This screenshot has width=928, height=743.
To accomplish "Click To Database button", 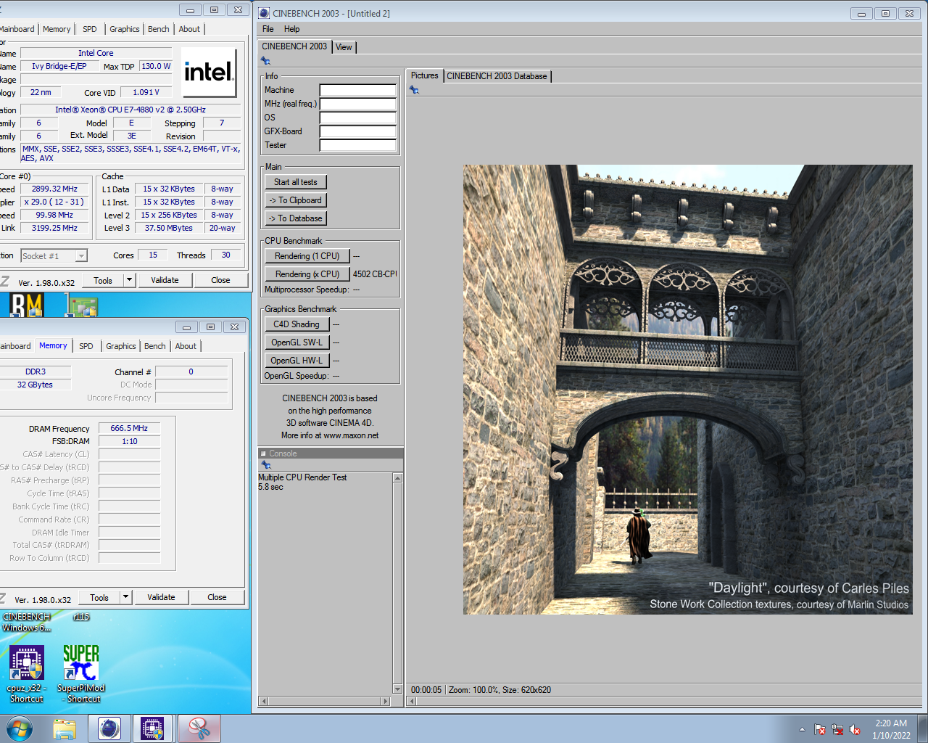I will [296, 218].
